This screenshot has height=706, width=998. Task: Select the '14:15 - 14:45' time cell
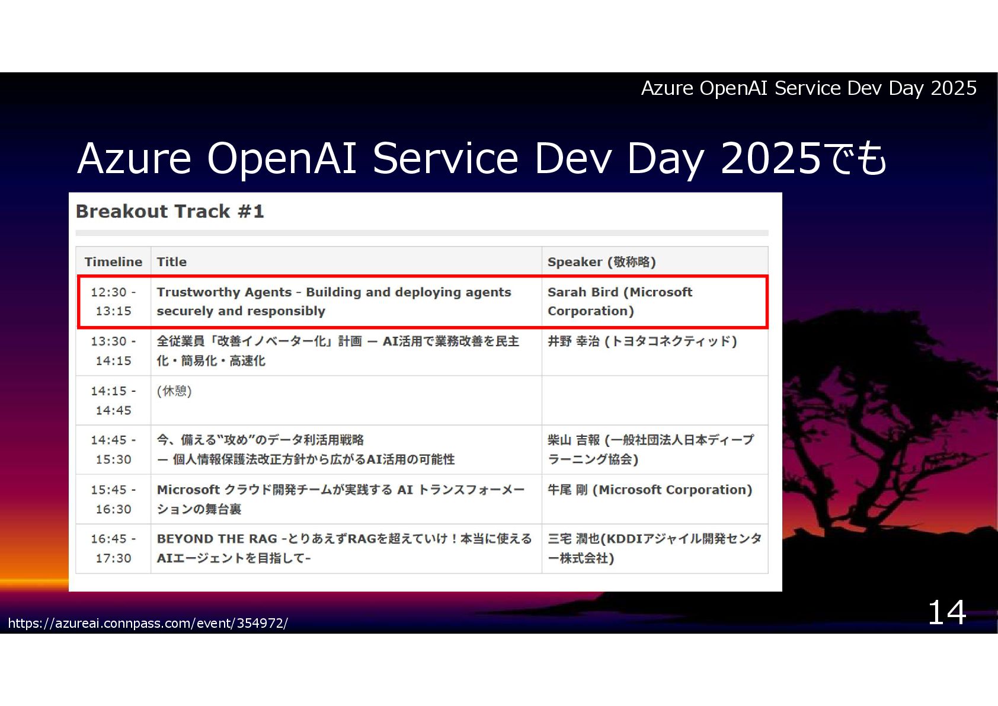tap(113, 401)
